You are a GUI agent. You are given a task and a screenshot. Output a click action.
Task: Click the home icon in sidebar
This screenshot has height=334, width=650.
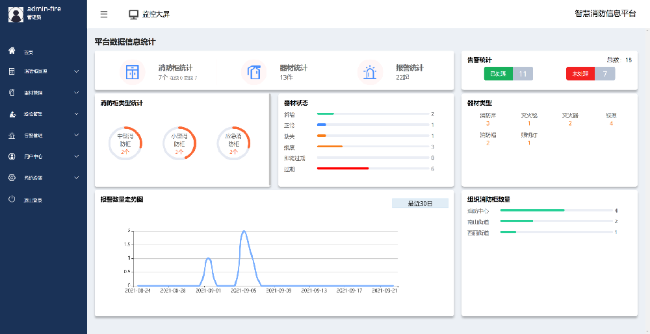coord(12,51)
